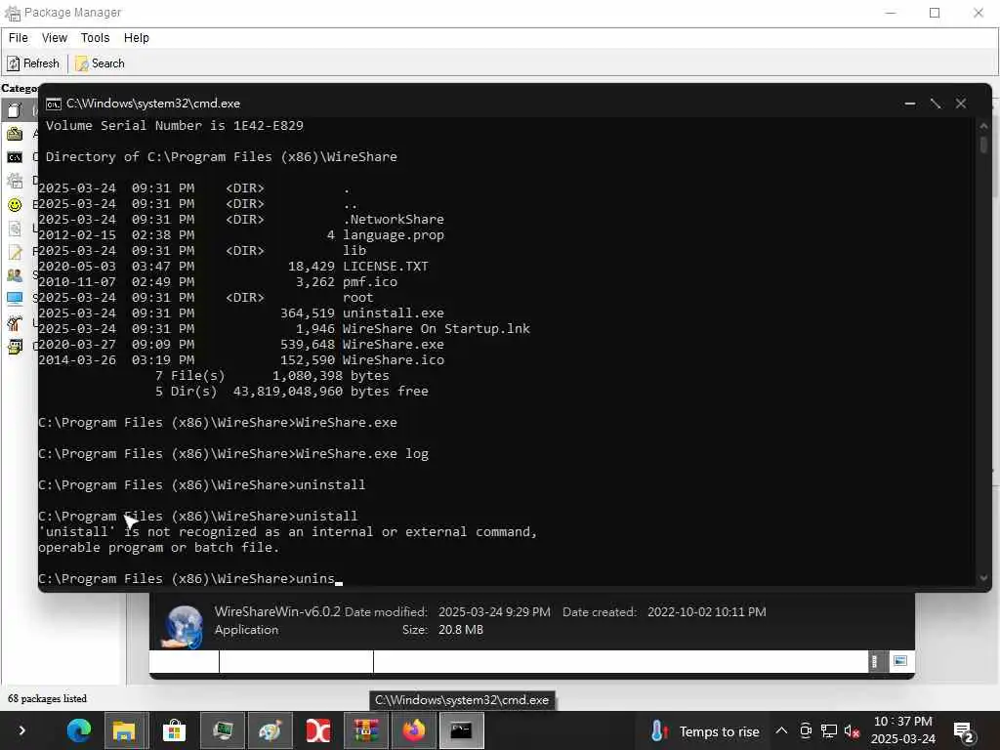
Task: Maximize the cmd.exe window
Action: [x=936, y=104]
